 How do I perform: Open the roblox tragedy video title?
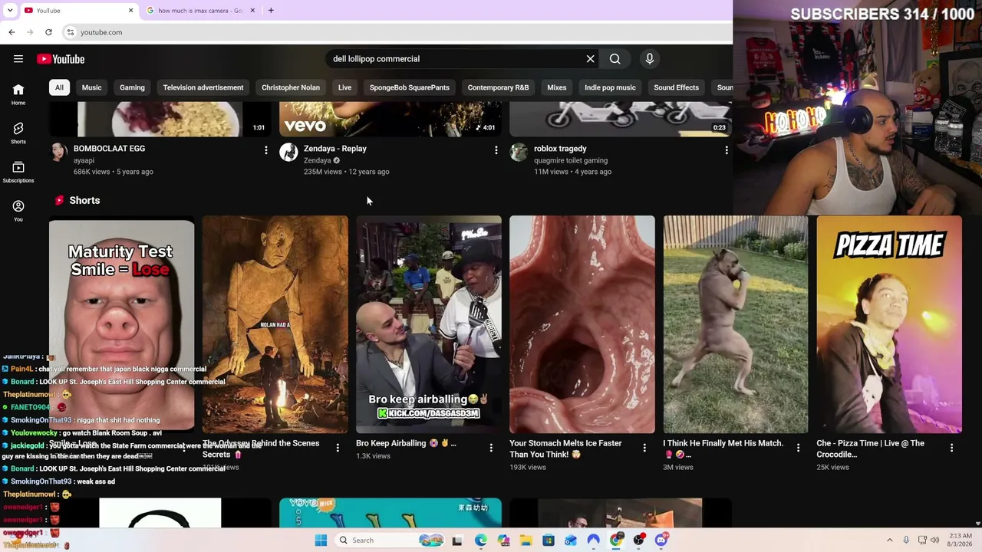[x=560, y=149]
